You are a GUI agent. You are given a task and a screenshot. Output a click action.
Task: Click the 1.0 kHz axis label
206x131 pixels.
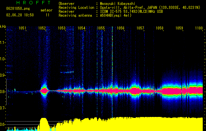pyautogui.click(x=3, y=59)
